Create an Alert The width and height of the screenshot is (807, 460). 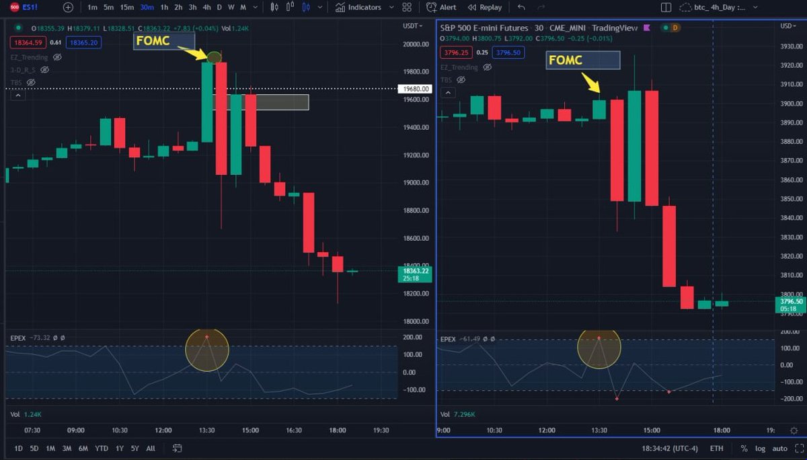click(x=441, y=7)
